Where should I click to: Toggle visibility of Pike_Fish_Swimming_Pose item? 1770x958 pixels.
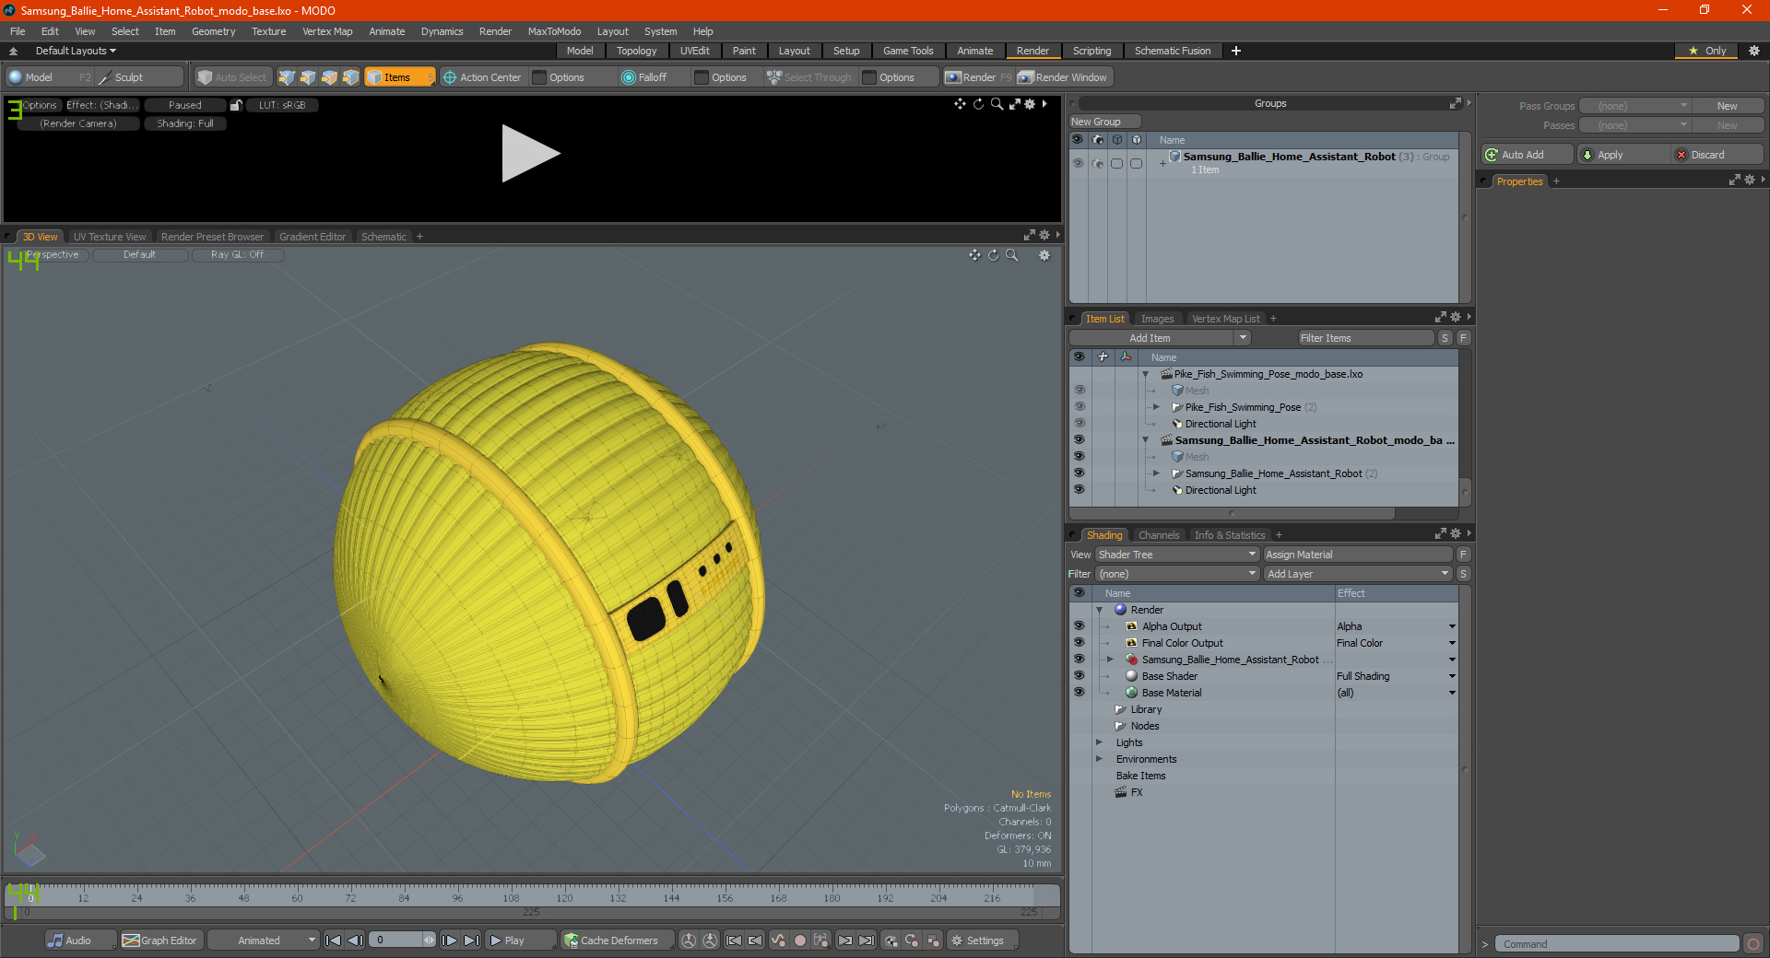pyautogui.click(x=1079, y=407)
